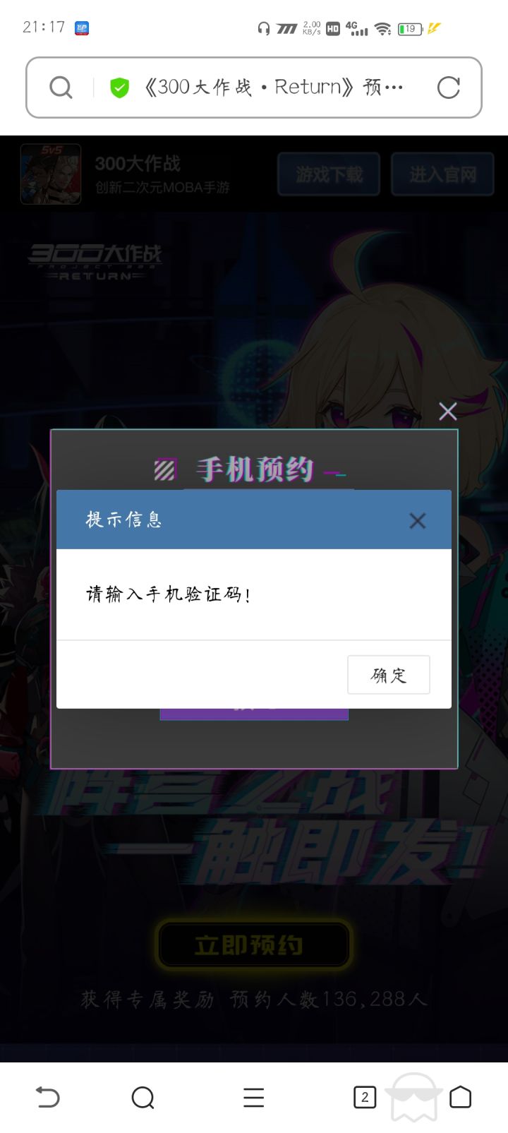Tap the search magnifier in address bar

(x=61, y=88)
